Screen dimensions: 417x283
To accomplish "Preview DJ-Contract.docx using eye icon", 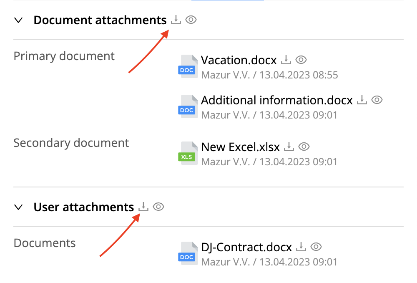I will [x=316, y=247].
